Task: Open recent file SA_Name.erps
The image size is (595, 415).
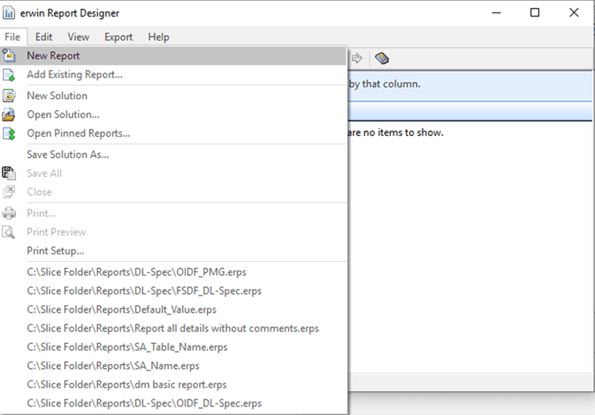Action: [174, 366]
